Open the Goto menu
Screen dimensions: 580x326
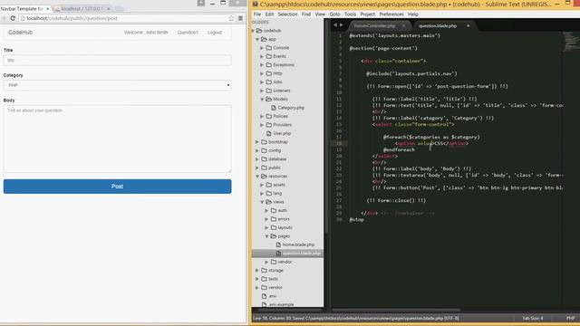(x=334, y=14)
